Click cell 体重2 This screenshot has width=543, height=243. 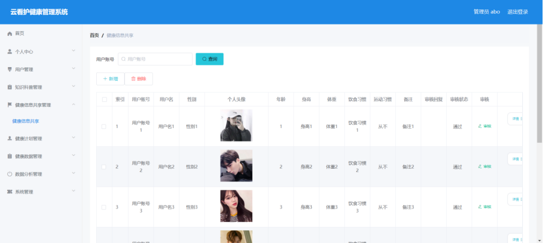[x=332, y=167]
